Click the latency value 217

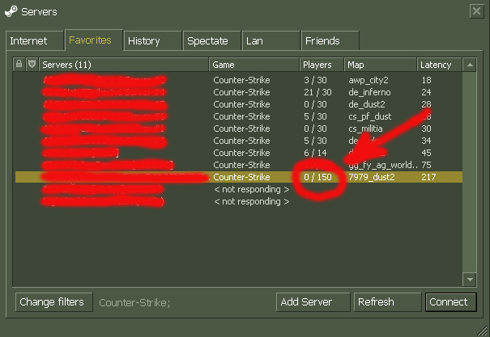click(428, 177)
